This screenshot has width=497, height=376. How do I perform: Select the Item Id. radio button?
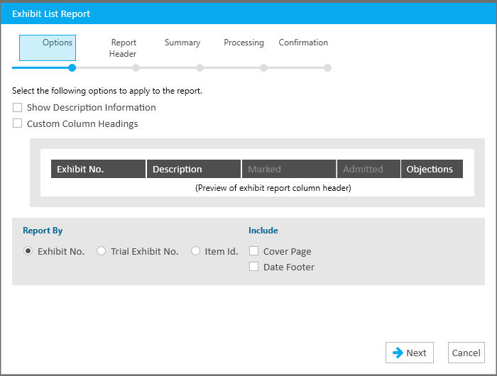[x=195, y=251]
